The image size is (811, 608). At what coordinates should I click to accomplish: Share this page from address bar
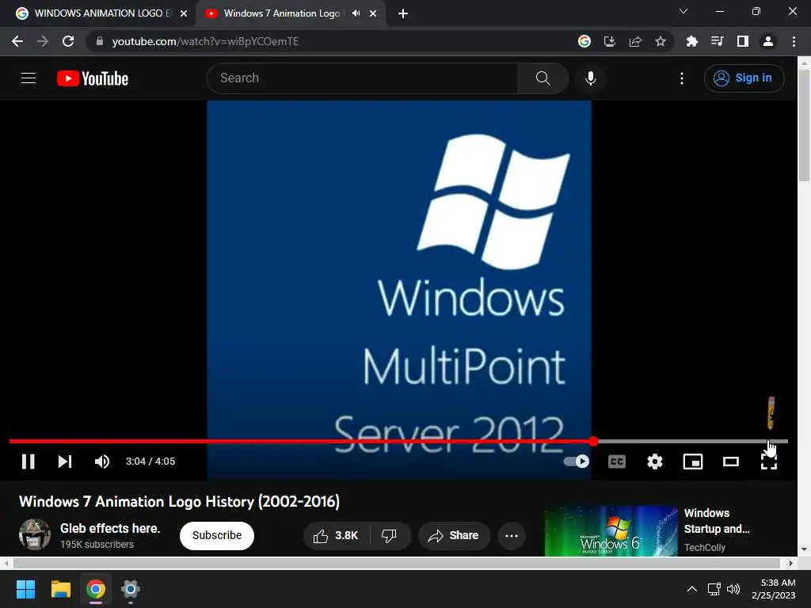635,41
